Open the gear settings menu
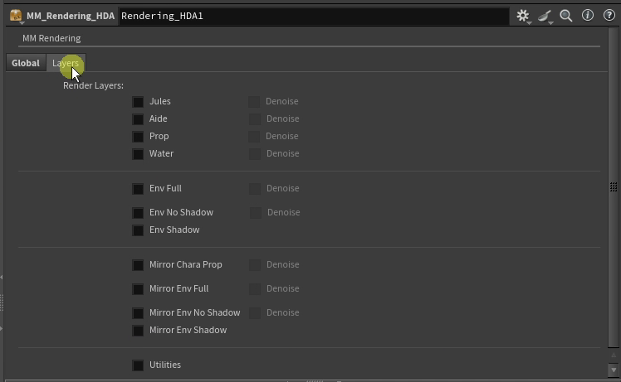This screenshot has width=621, height=382. pos(522,16)
